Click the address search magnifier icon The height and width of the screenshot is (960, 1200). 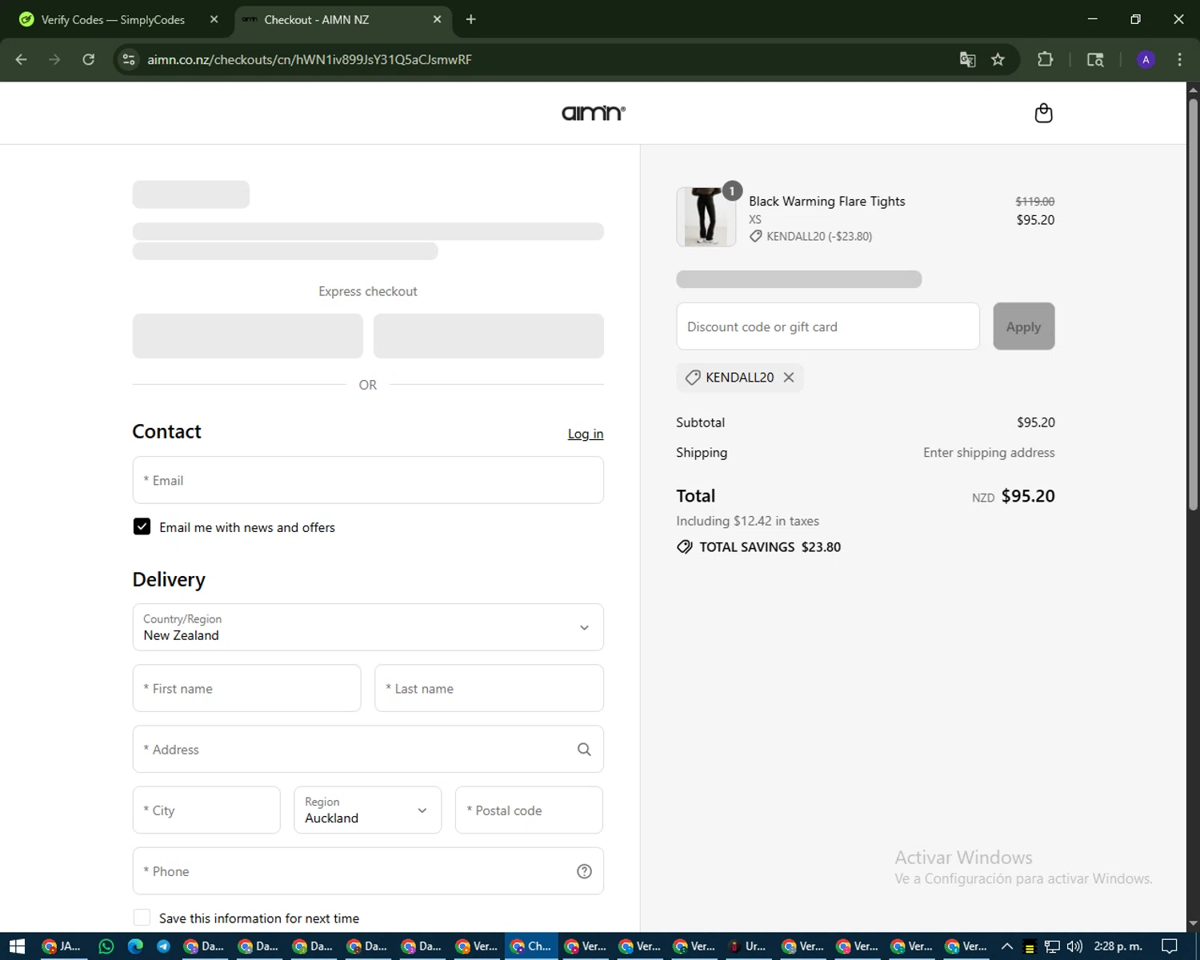coord(584,750)
